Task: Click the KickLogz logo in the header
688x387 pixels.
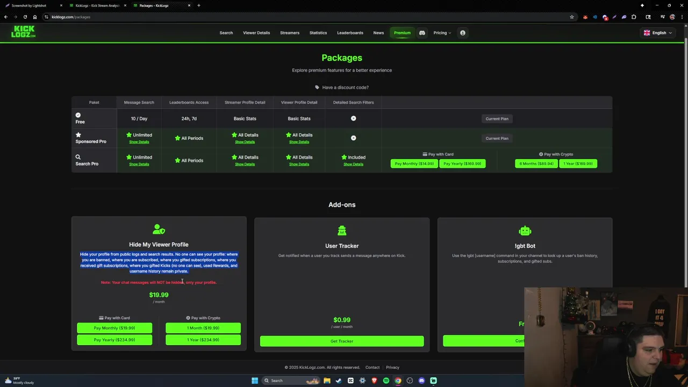Action: tap(23, 32)
